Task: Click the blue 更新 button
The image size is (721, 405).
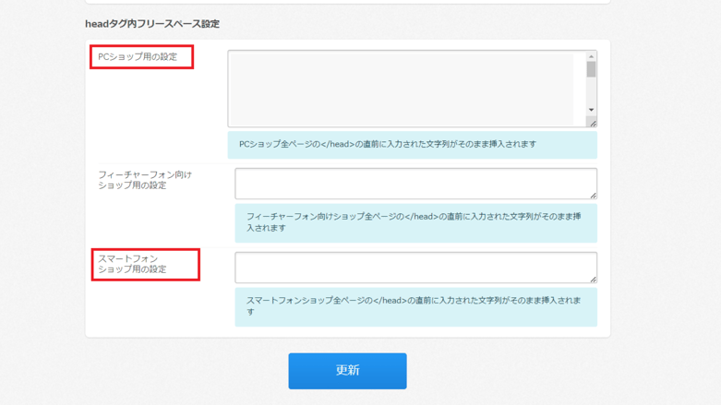Action: click(347, 371)
